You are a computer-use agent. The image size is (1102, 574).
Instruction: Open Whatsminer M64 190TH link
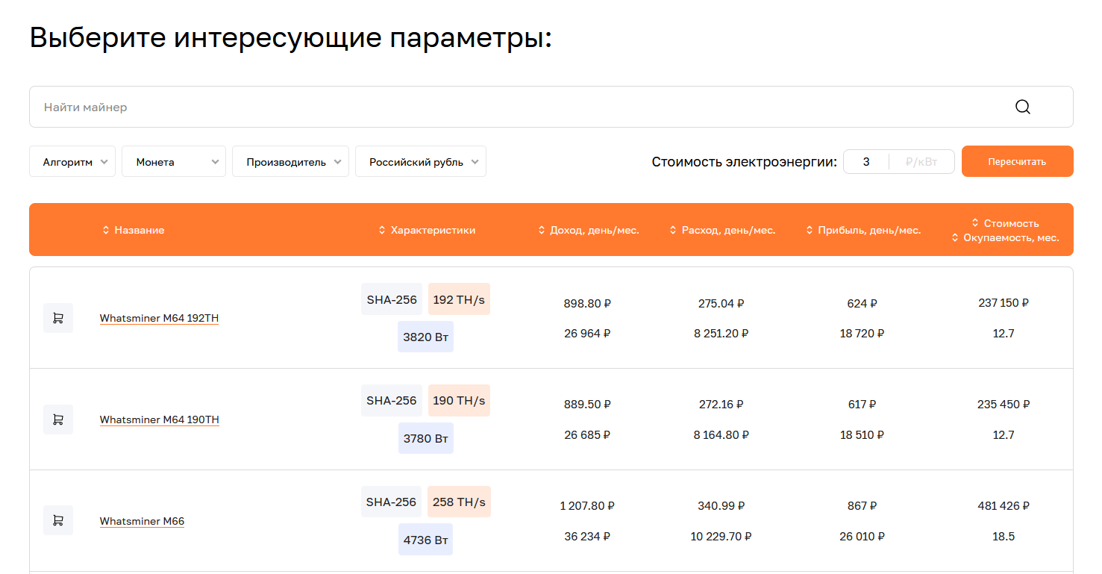tap(159, 419)
